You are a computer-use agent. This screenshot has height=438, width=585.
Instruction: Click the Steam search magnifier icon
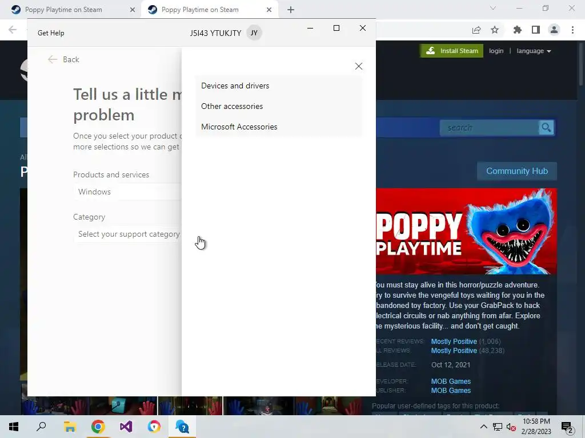click(546, 128)
